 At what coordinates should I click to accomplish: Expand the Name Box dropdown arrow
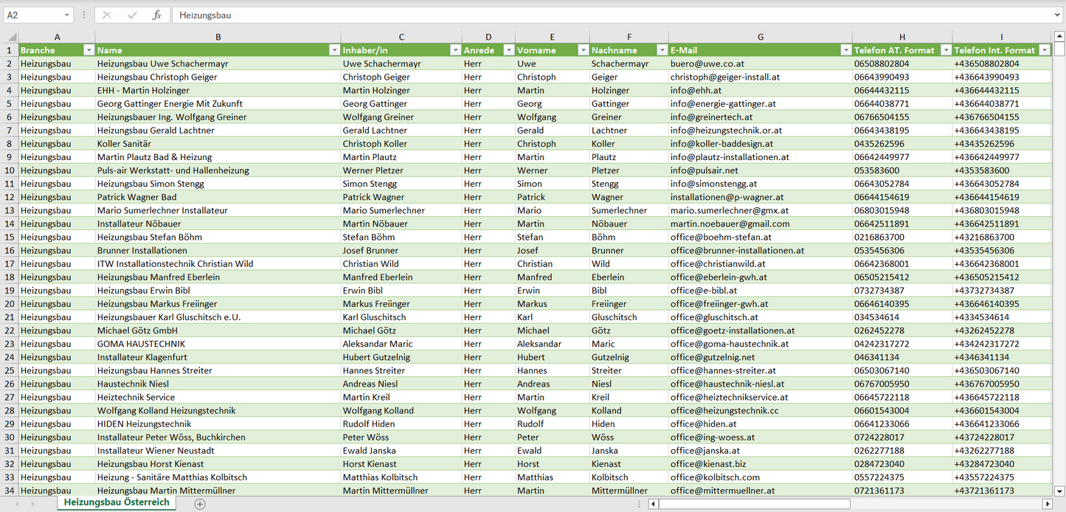67,15
